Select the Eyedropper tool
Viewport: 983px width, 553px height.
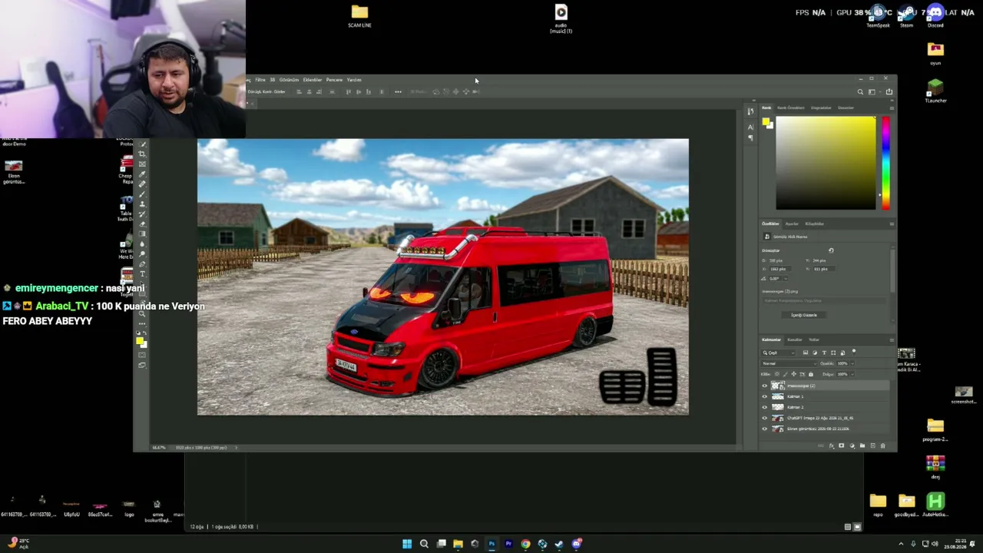pos(142,174)
